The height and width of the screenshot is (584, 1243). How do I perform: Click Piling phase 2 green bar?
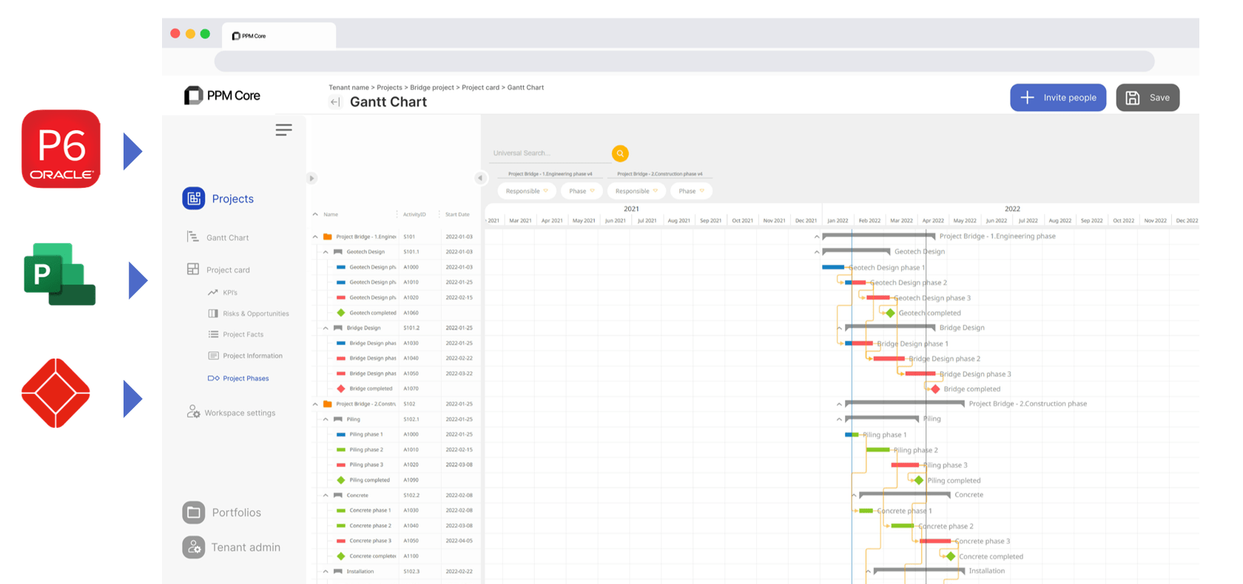coord(878,449)
